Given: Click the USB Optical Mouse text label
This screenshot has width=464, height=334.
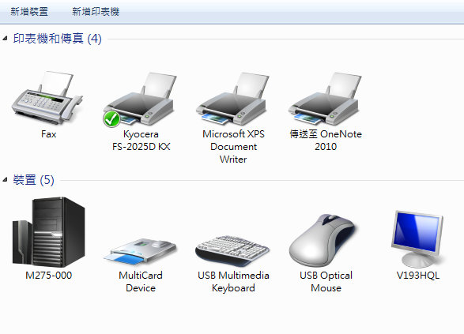Looking at the screenshot, I should coord(326,282).
